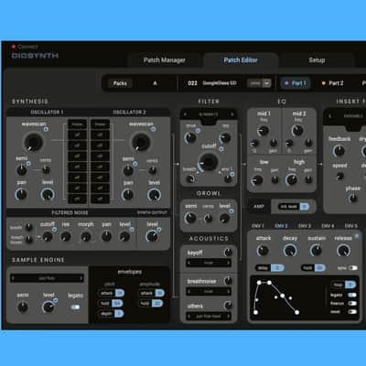Click amplitude hold value field
Viewport: 366px width, 366px height.
click(157, 303)
